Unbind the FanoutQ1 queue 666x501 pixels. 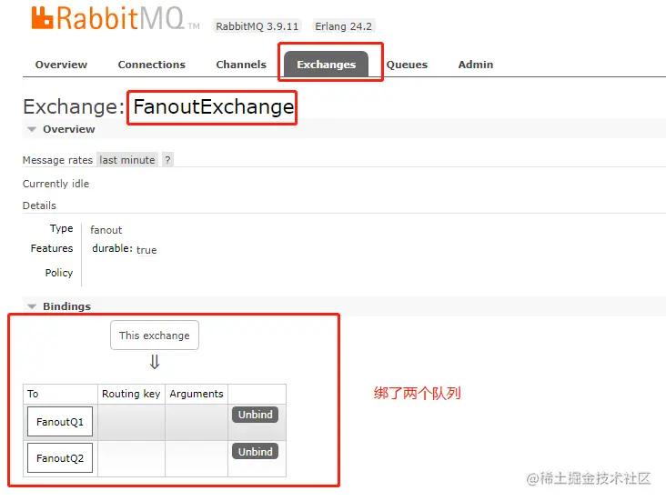(256, 415)
